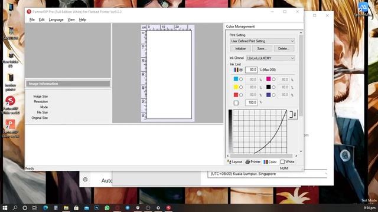This screenshot has width=378, height=212.
Task: Click the yellow color swatch
Action: (236, 87)
